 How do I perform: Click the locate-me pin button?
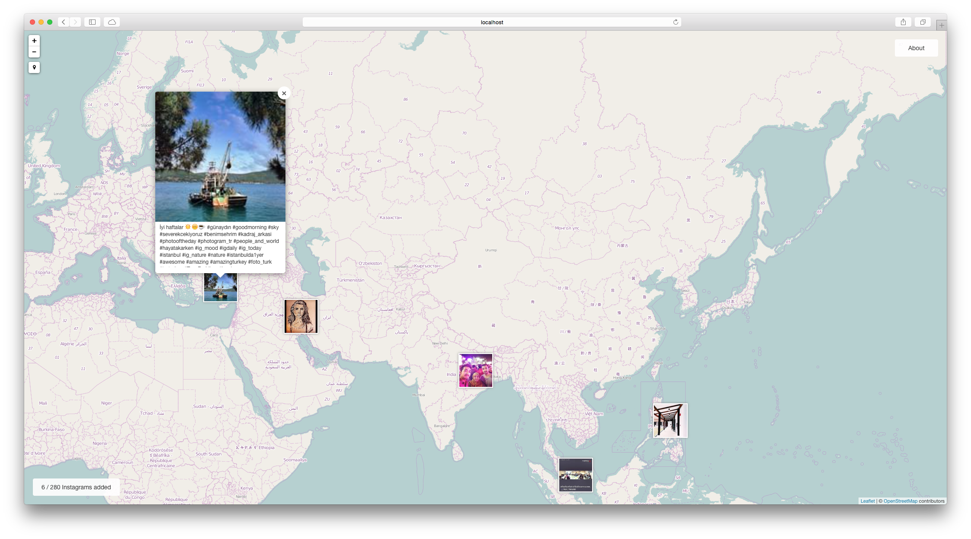[x=34, y=67]
